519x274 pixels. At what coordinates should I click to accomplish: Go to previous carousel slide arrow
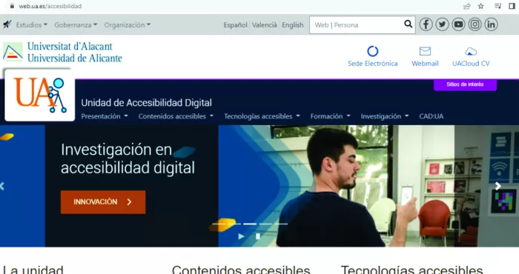[2, 186]
